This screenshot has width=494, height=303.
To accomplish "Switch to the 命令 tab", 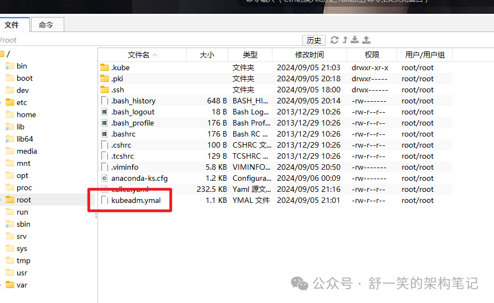I will (x=48, y=25).
